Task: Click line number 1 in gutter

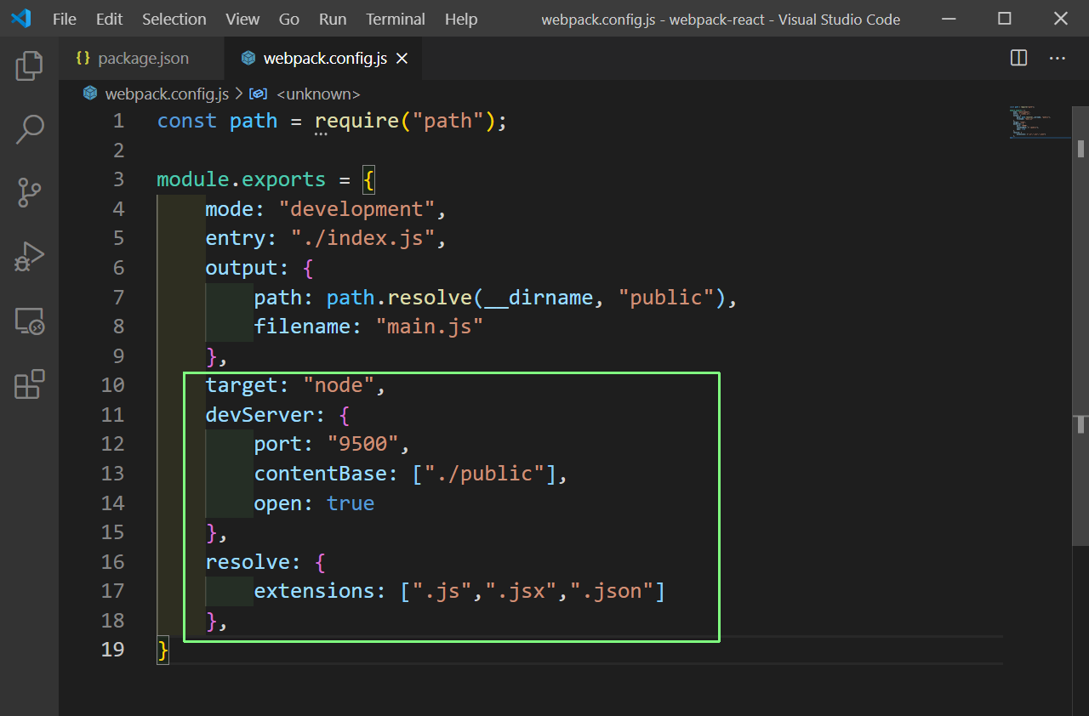Action: point(118,121)
